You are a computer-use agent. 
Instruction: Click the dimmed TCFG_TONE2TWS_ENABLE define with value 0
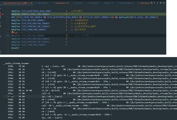34,45
